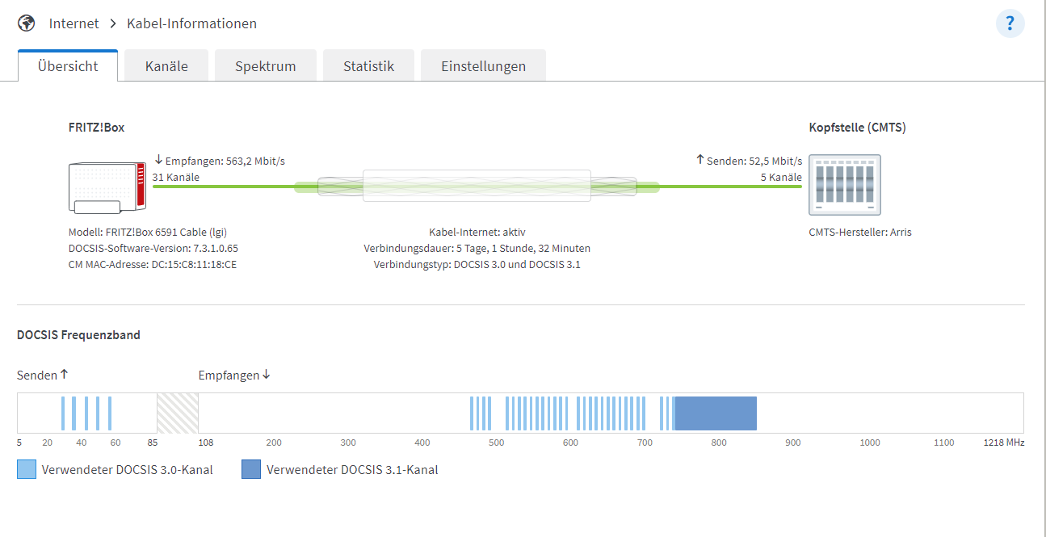The height and width of the screenshot is (537, 1046).
Task: Click the Internet breadcrumb link
Action: pos(74,23)
